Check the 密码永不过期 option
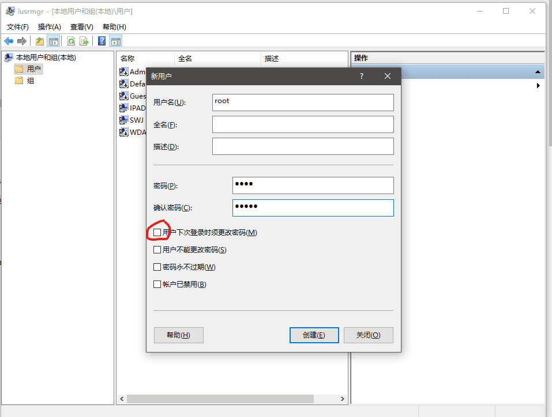 coord(157,267)
